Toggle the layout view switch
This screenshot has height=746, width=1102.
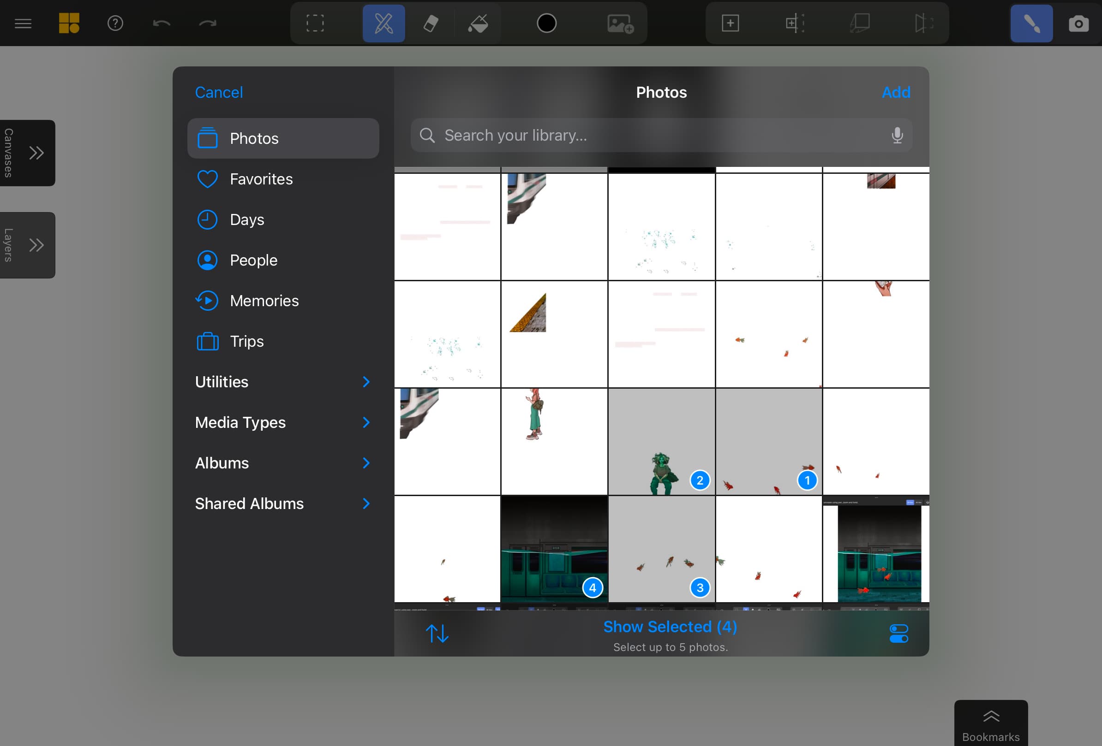[899, 634]
